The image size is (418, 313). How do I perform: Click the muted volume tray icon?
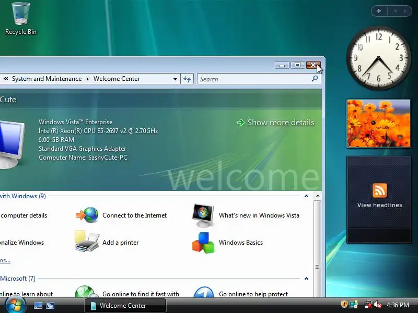(x=377, y=305)
